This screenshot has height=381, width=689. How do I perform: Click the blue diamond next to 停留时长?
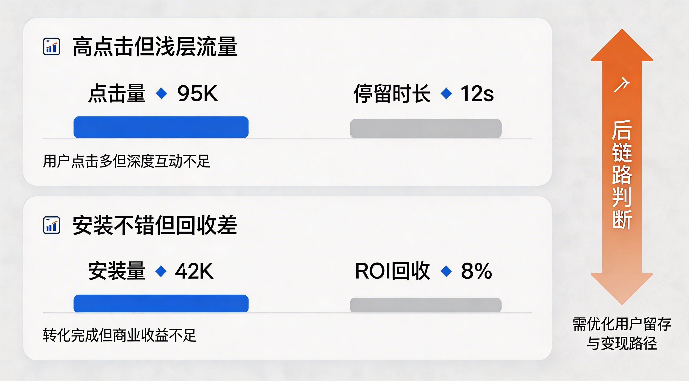click(x=446, y=94)
